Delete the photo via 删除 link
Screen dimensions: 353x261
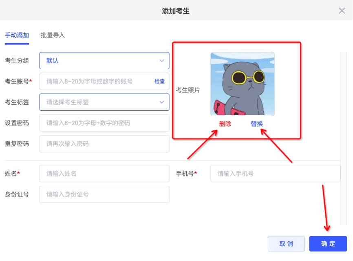coord(225,124)
